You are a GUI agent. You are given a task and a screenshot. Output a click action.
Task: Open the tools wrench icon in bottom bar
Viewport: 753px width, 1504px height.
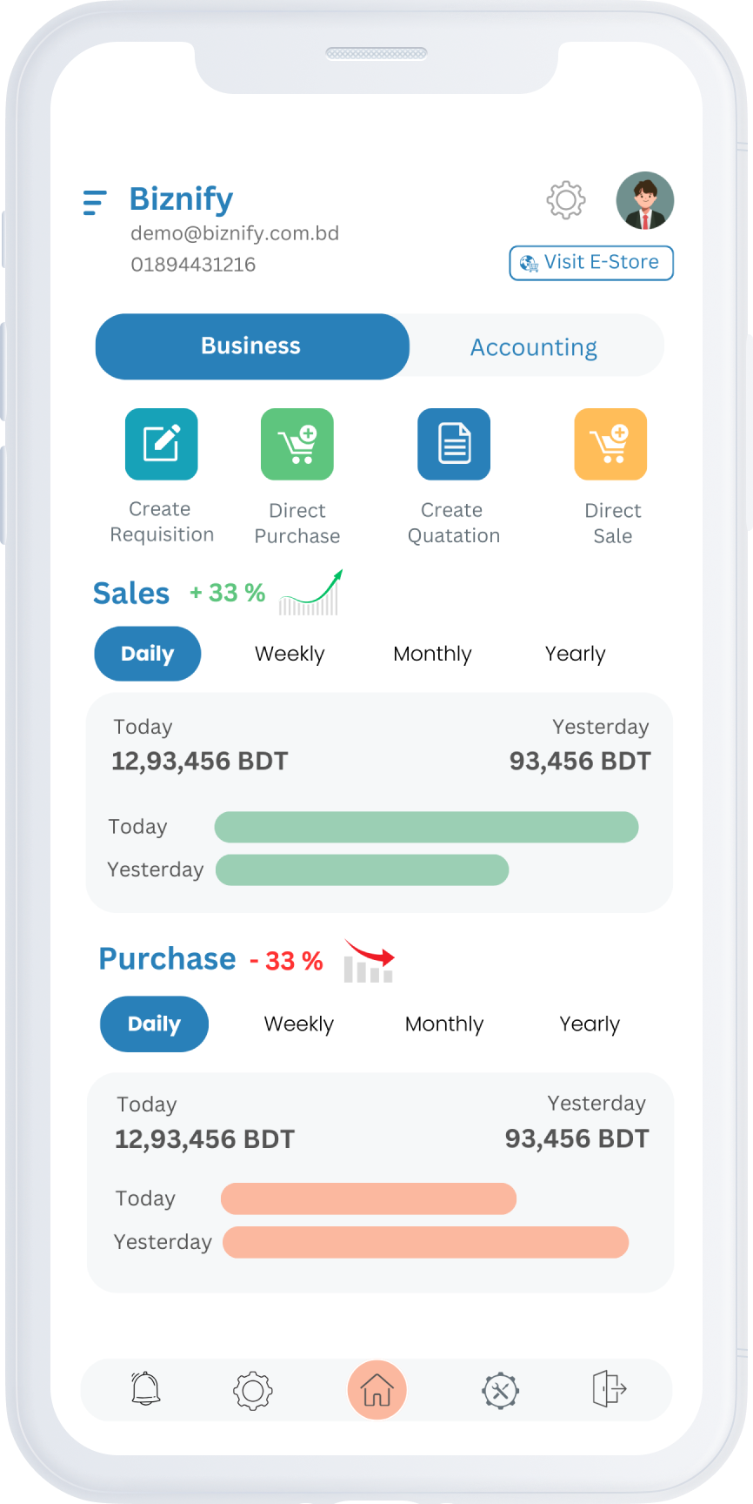click(501, 1390)
